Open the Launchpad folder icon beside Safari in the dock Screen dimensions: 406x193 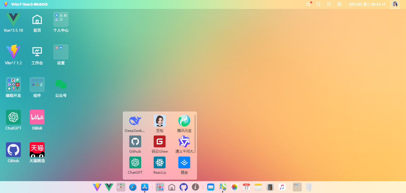(121, 187)
